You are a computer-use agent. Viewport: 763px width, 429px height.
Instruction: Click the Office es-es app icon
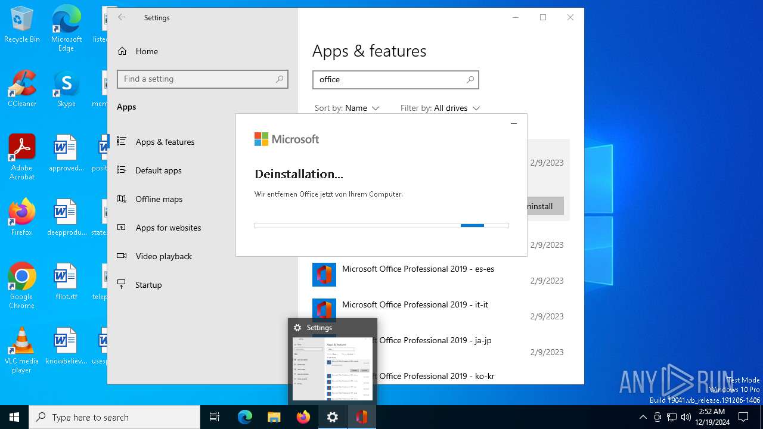tap(324, 275)
